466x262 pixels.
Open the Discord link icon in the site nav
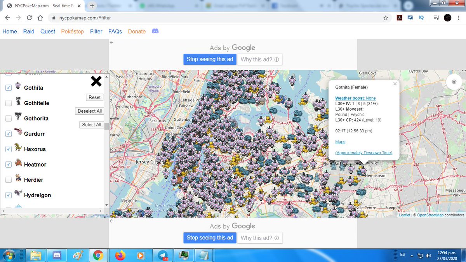(x=155, y=31)
